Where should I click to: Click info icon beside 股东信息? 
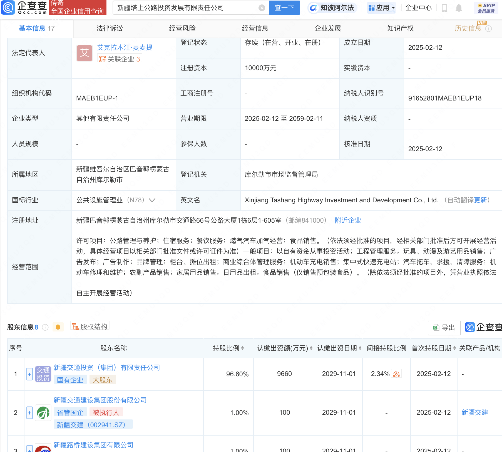45,327
